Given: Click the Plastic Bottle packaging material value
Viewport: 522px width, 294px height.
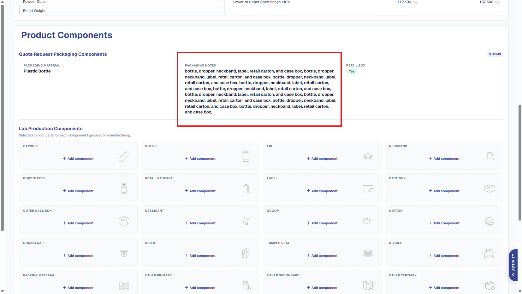Looking at the screenshot, I should 37,71.
